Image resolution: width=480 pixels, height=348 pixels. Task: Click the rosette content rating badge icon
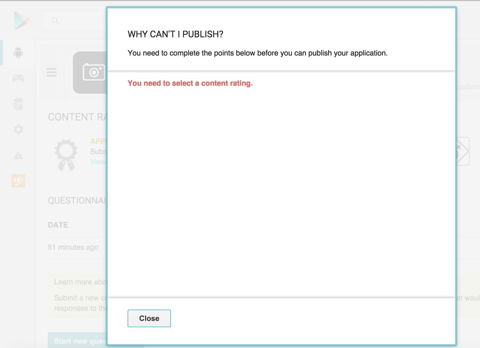click(66, 155)
